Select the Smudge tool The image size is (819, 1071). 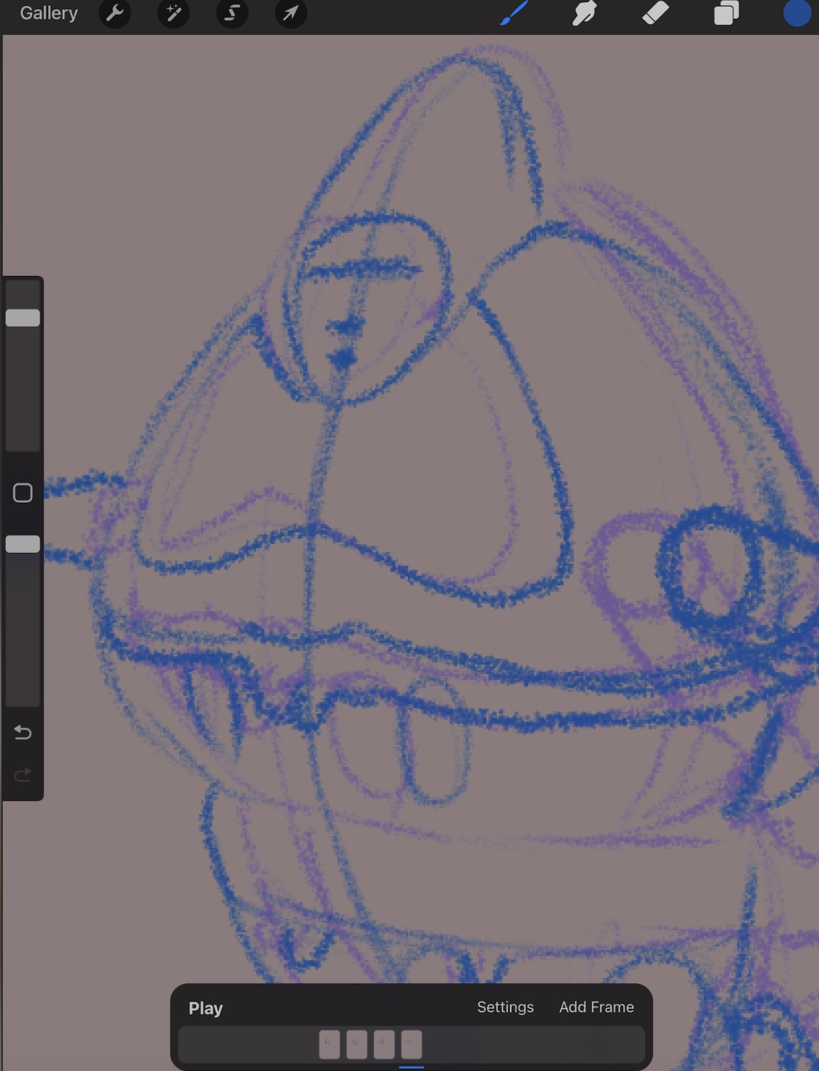pyautogui.click(x=585, y=13)
